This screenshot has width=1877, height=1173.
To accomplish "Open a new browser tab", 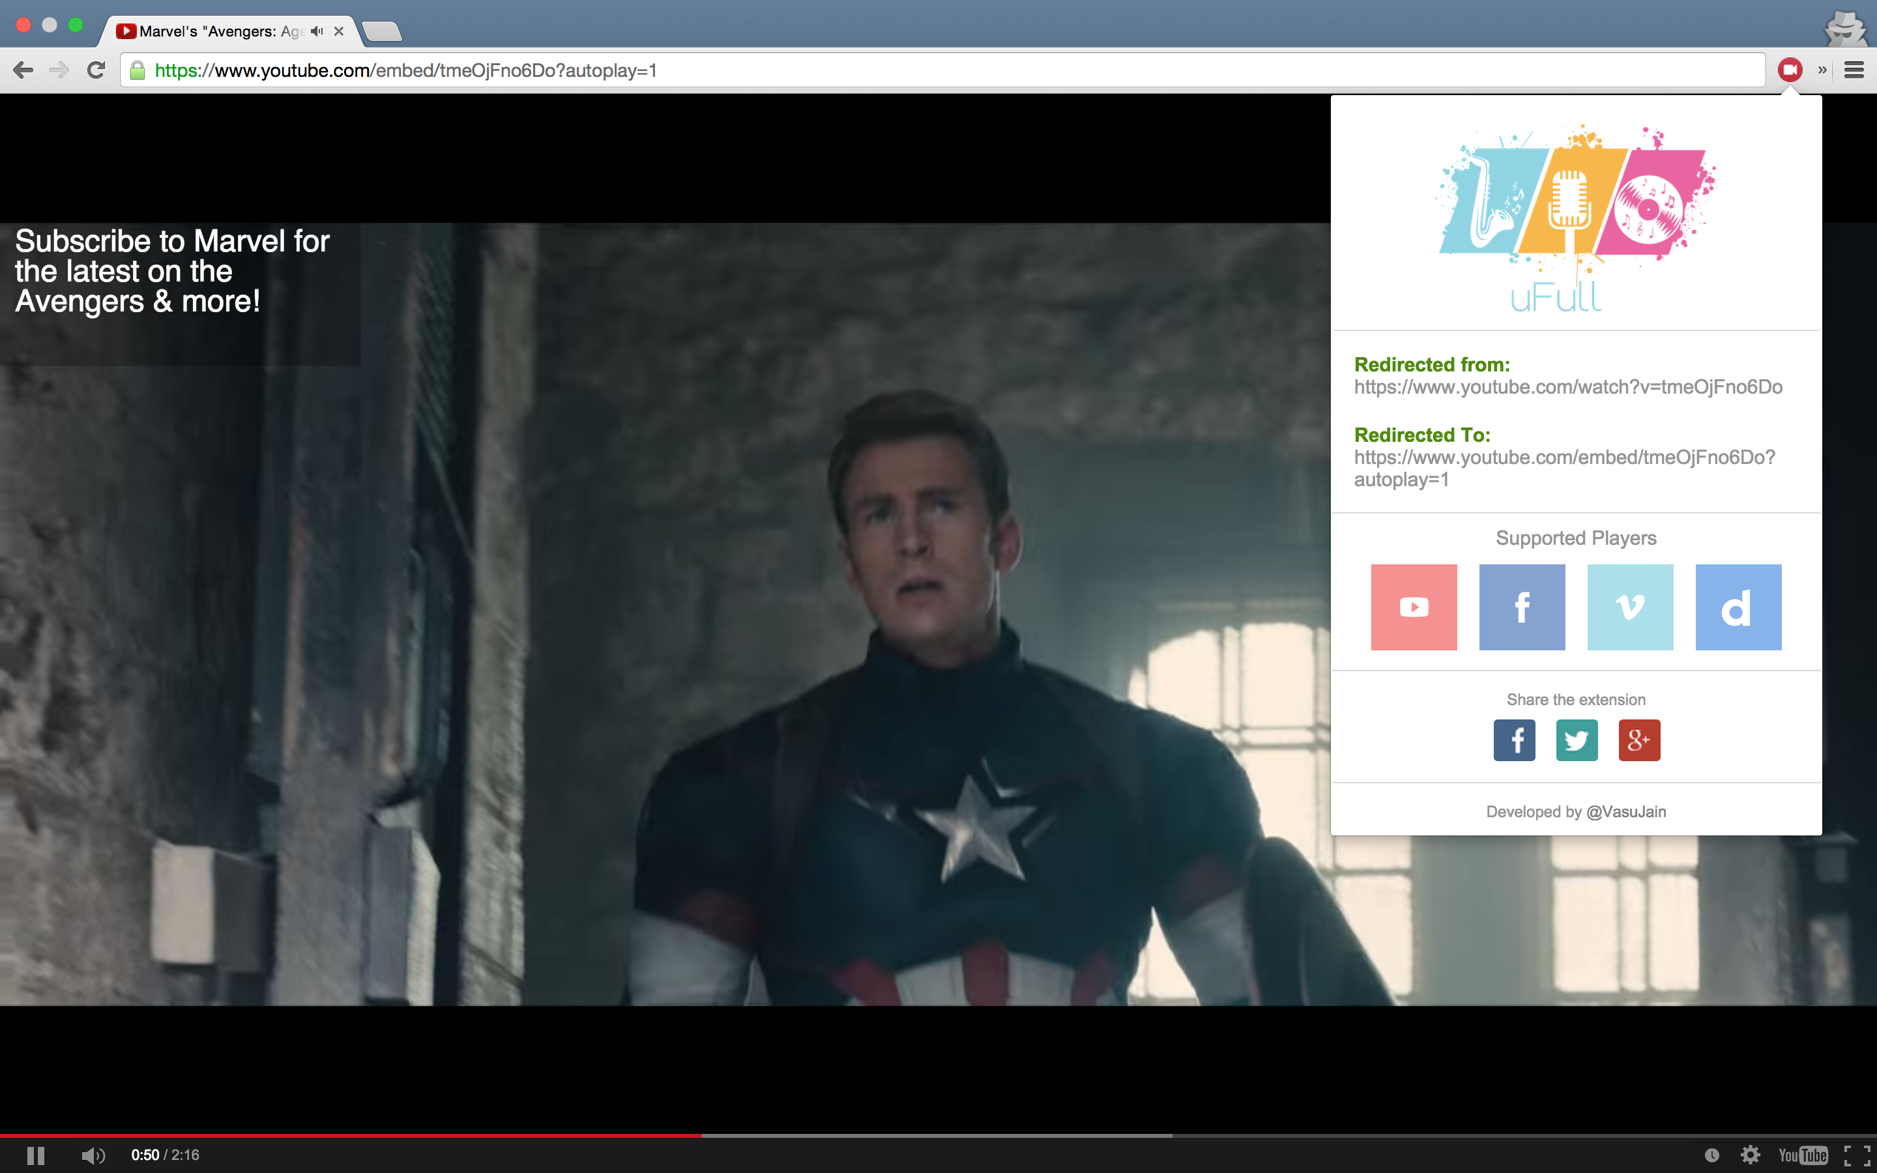I will click(382, 31).
